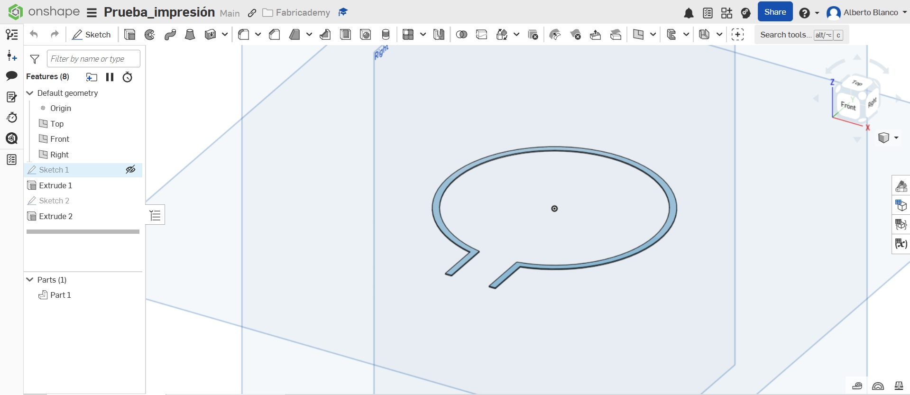910x395 pixels.
Task: Collapse the Default geometry group
Action: click(x=30, y=93)
